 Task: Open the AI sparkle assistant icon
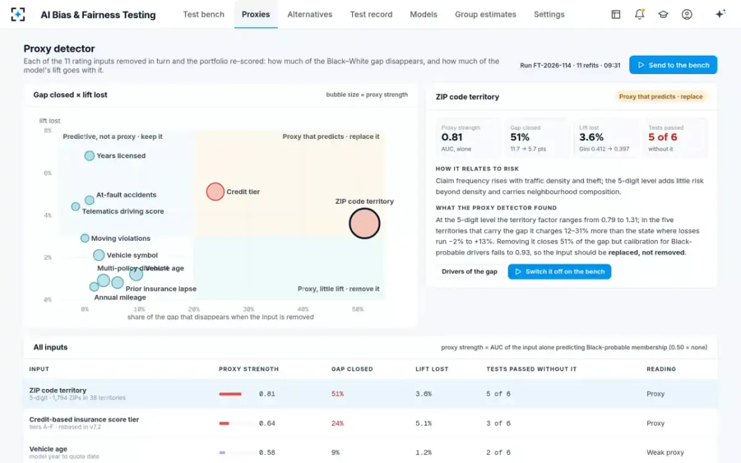tap(720, 14)
